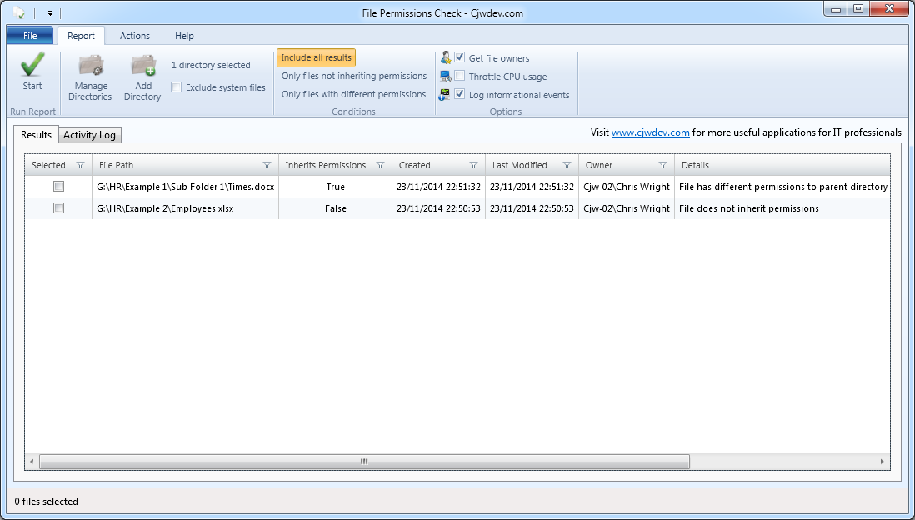Open the Inherits Permissions column filter
The height and width of the screenshot is (520, 915).
point(380,165)
